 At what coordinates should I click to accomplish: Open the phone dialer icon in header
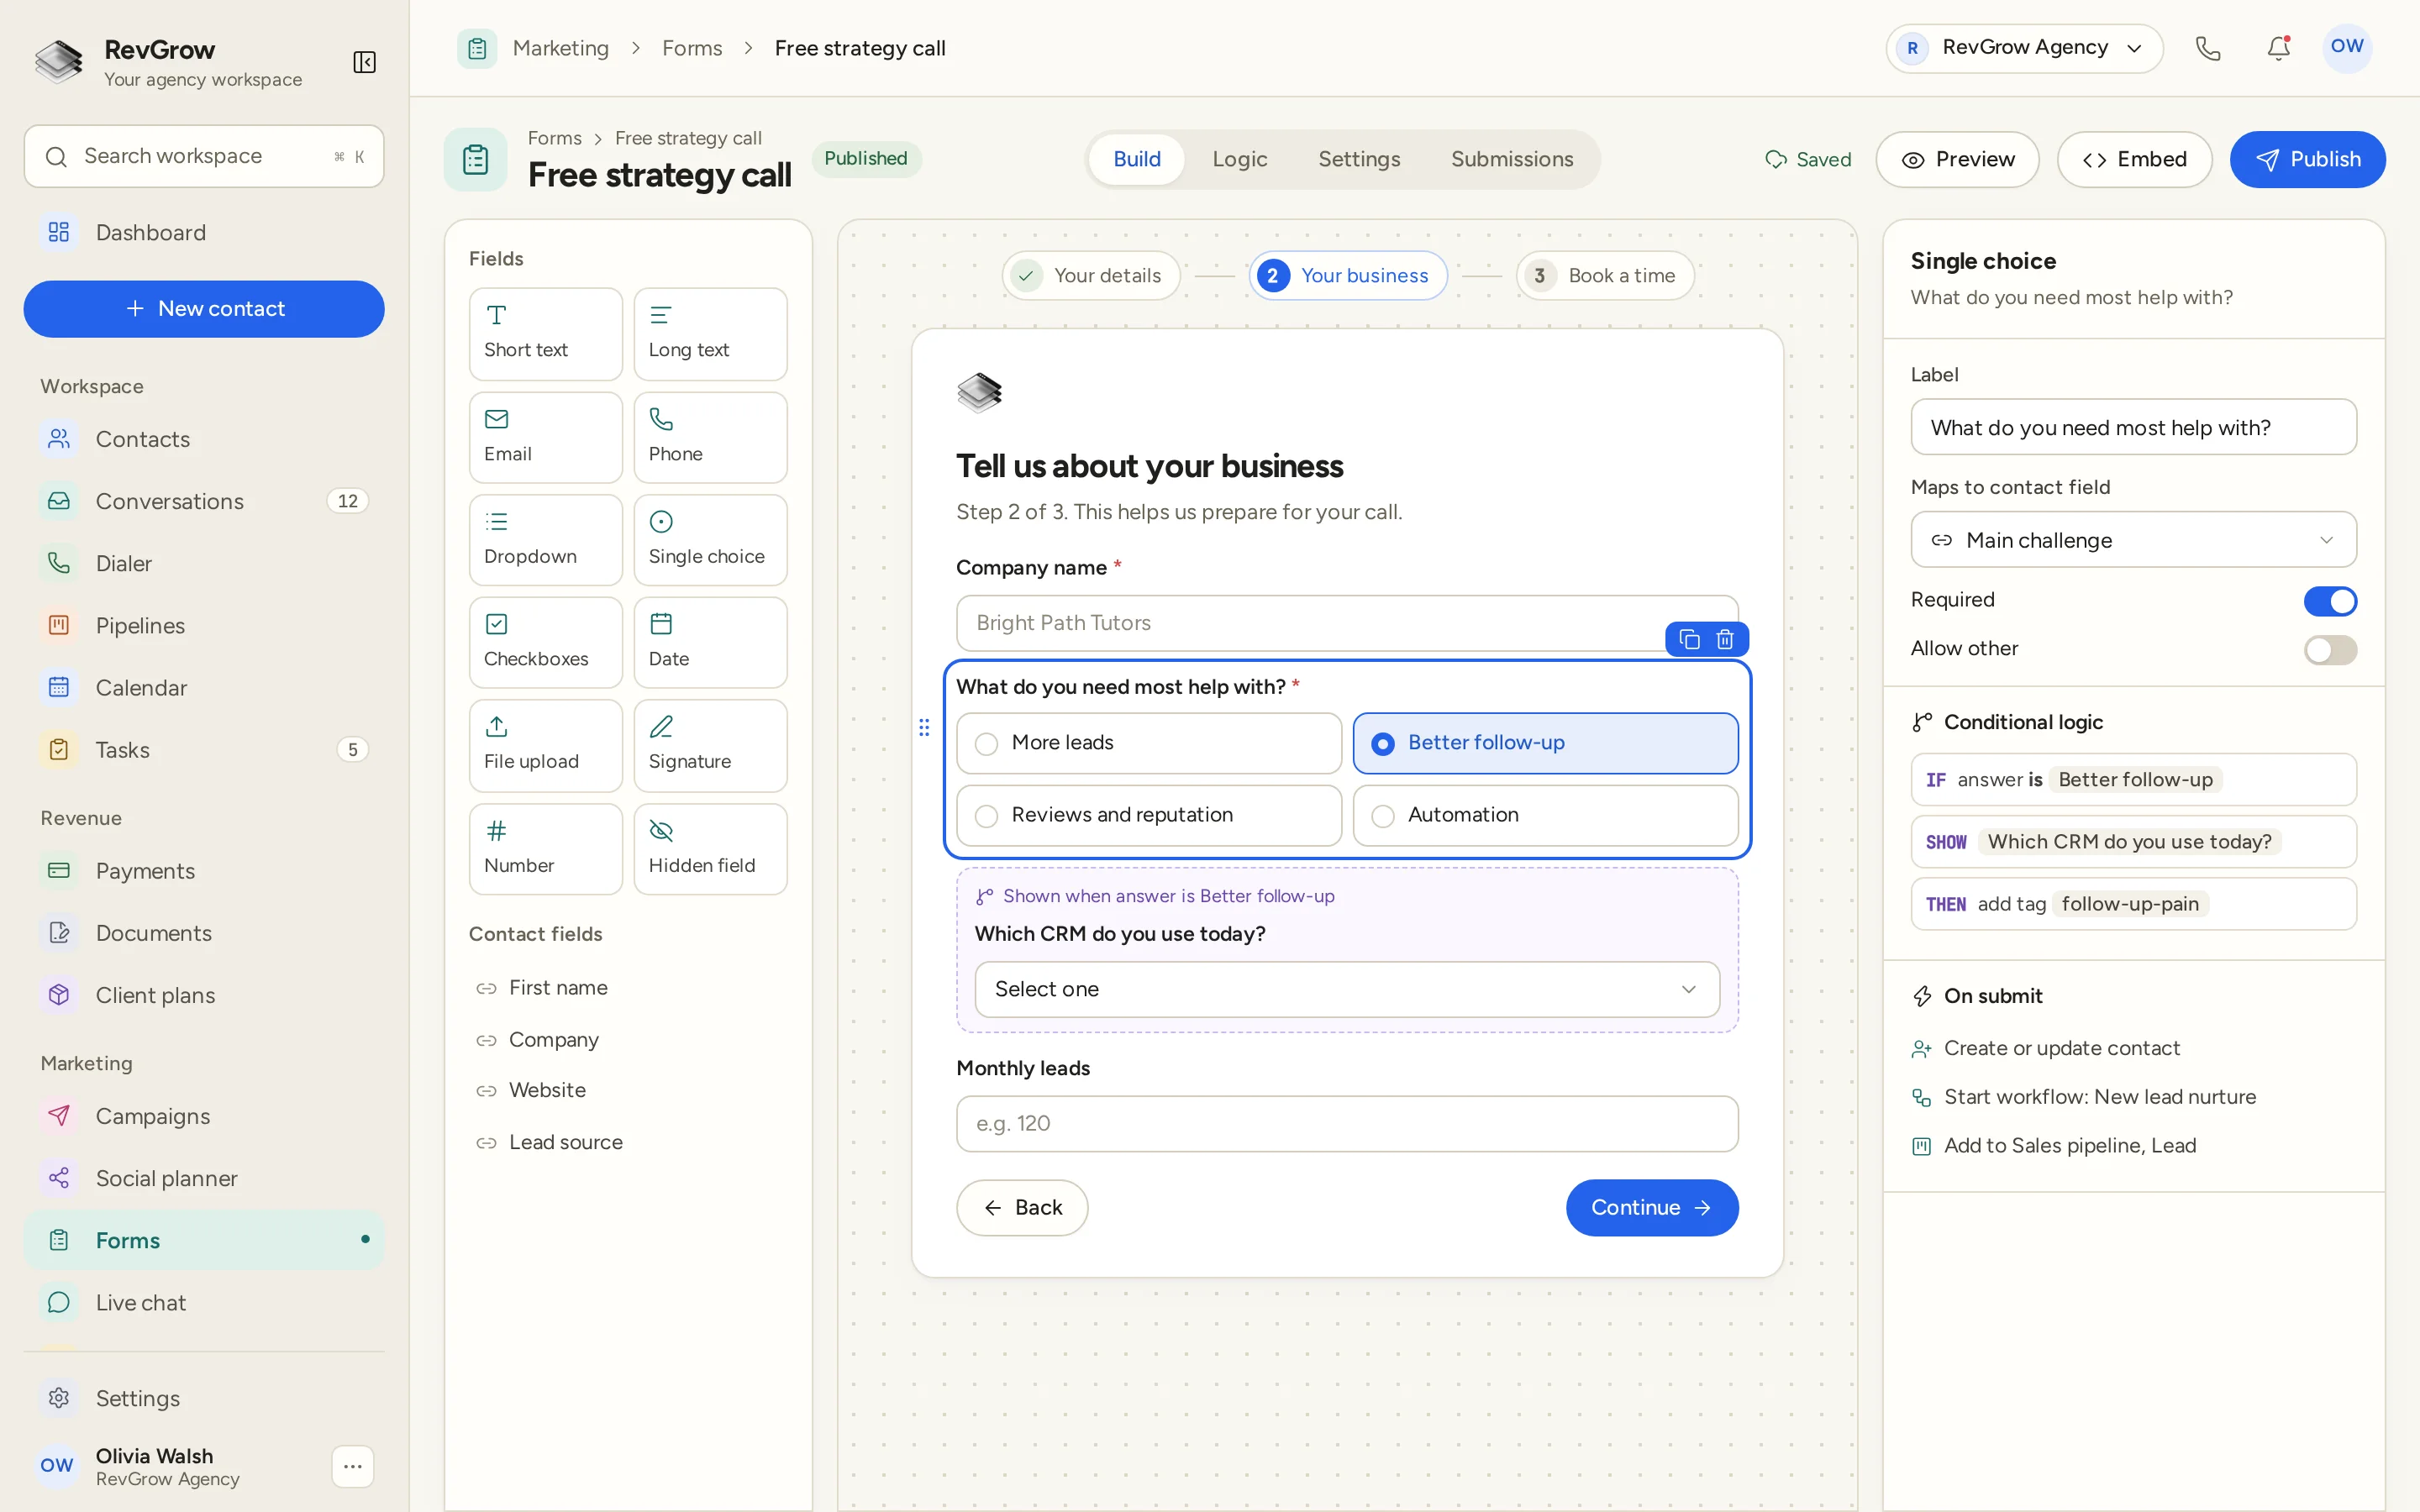(x=2208, y=48)
